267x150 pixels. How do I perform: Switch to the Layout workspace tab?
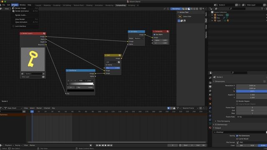pyautogui.click(x=38, y=5)
